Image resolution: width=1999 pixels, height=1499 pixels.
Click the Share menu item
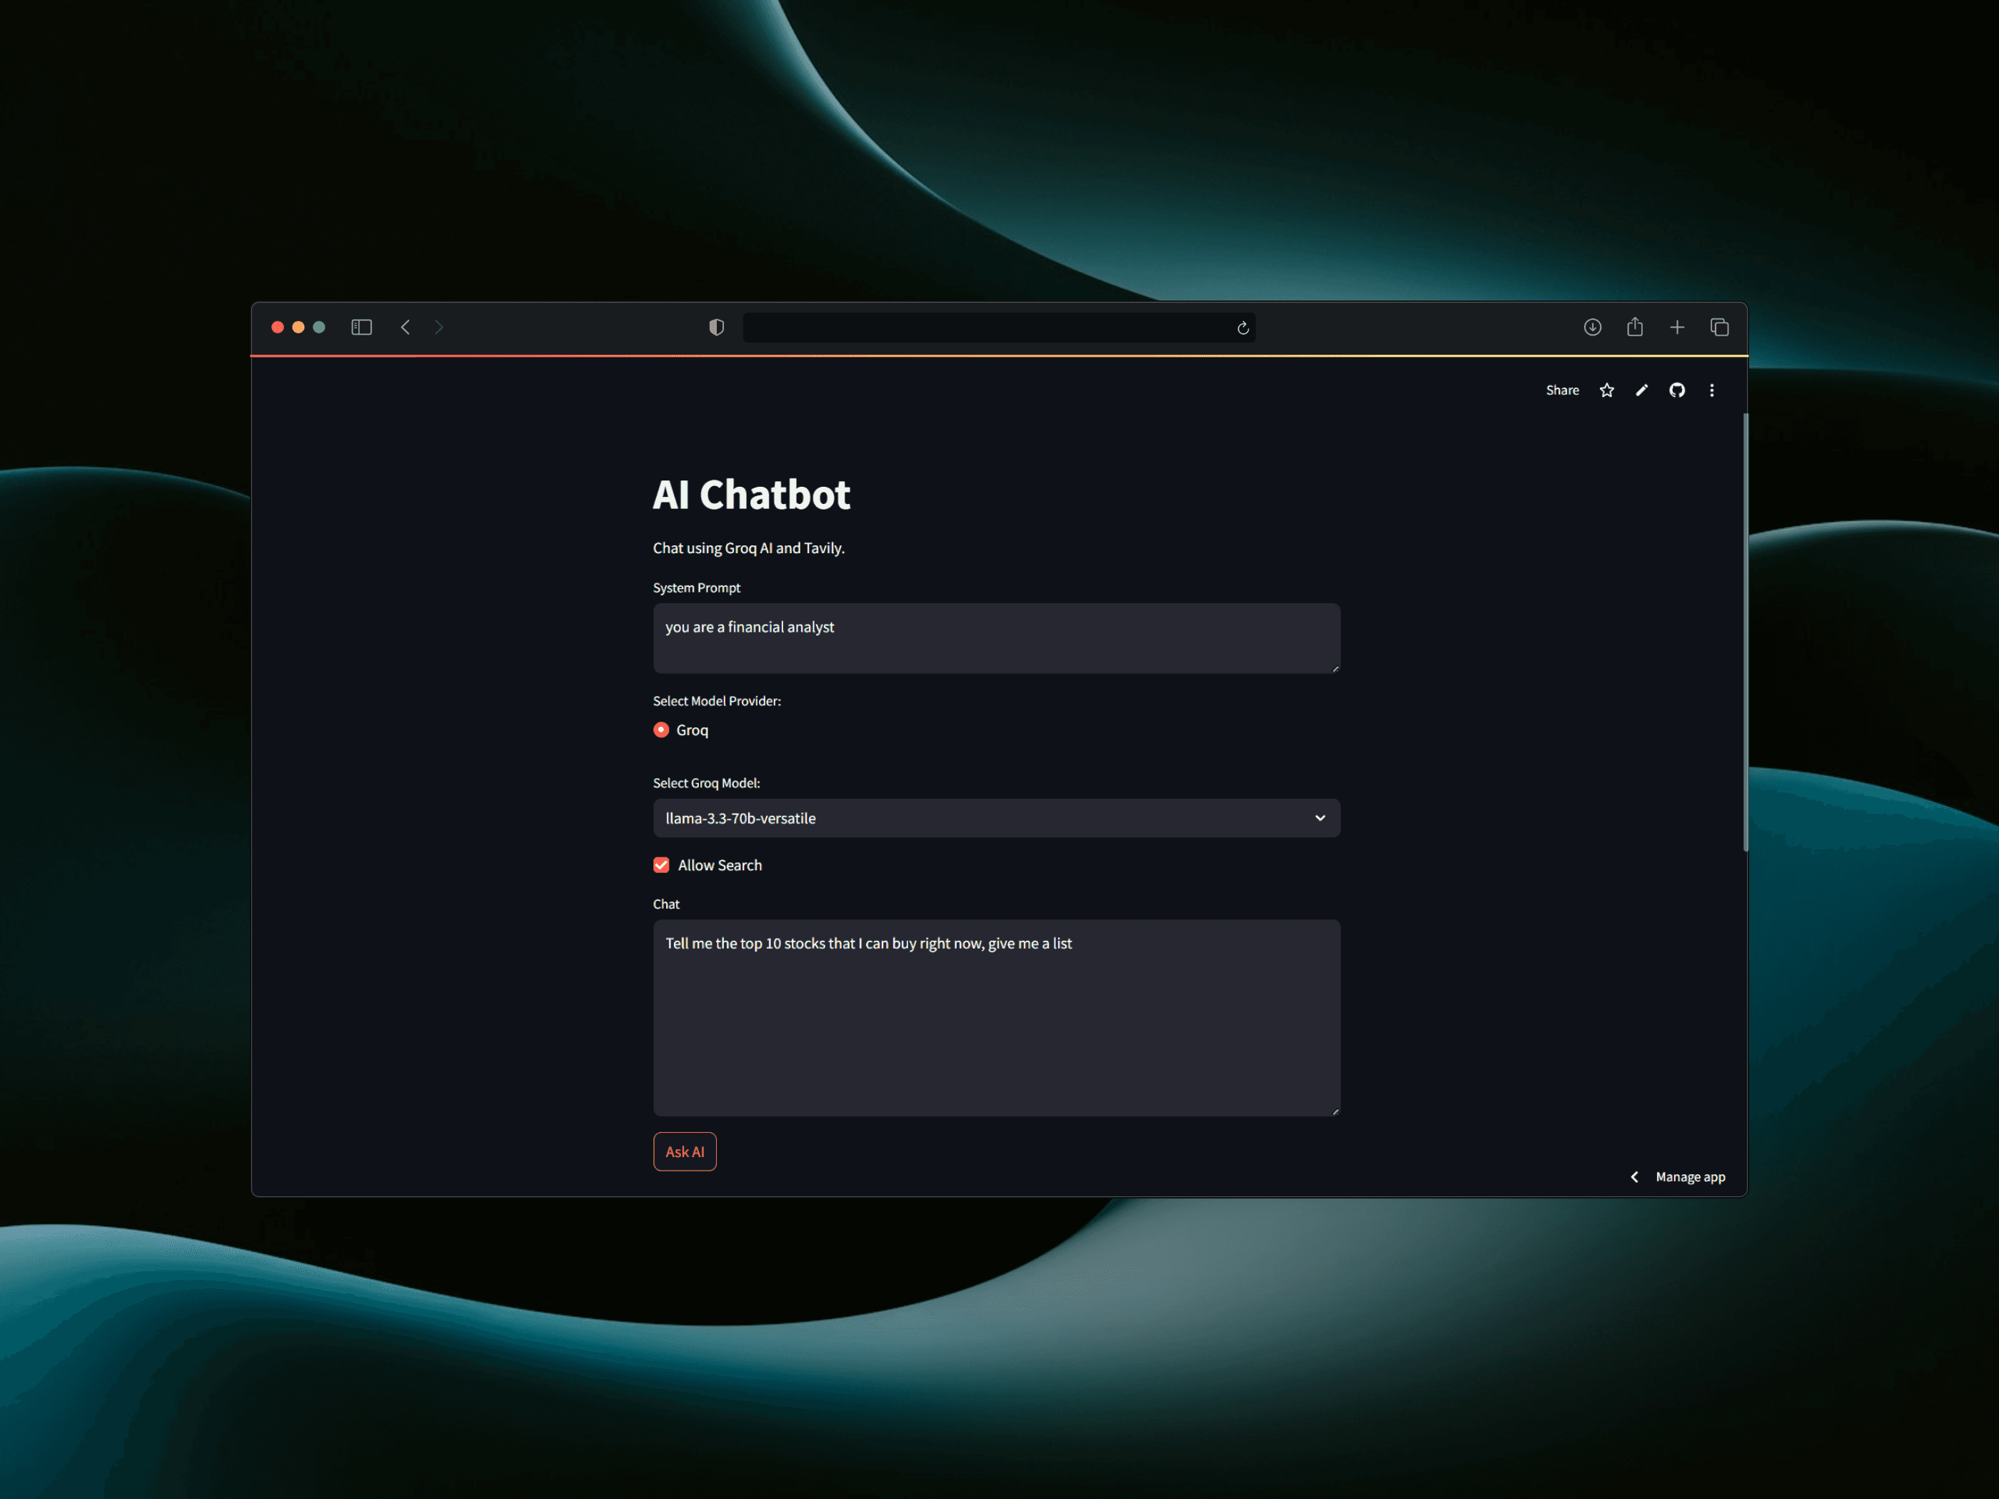(x=1563, y=390)
